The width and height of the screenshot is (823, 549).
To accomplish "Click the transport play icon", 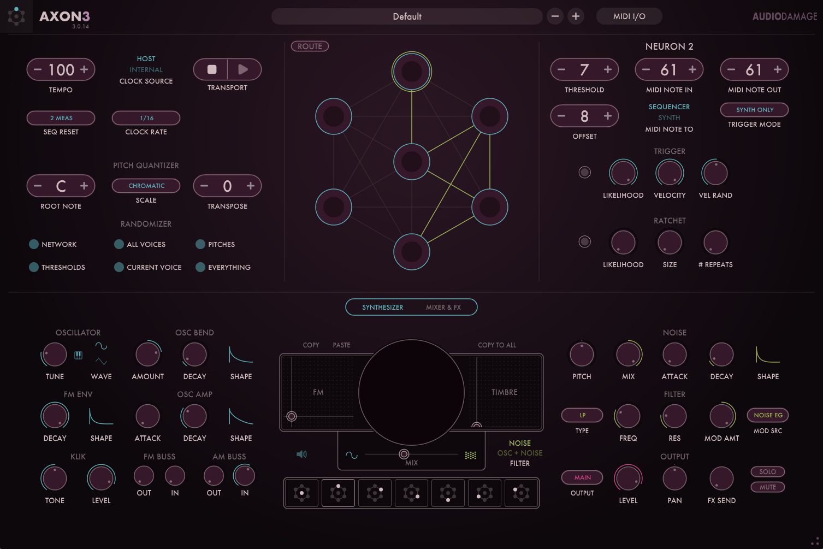I will click(x=244, y=69).
